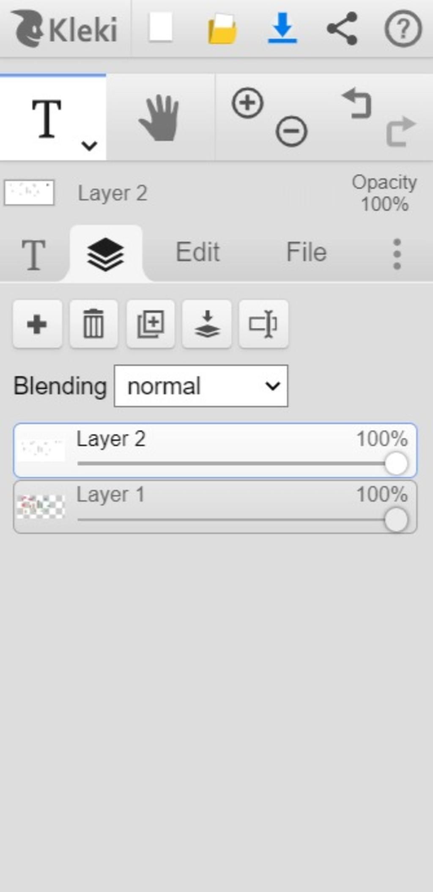Expand the Text tool chevron
The image size is (433, 892).
coord(89,146)
